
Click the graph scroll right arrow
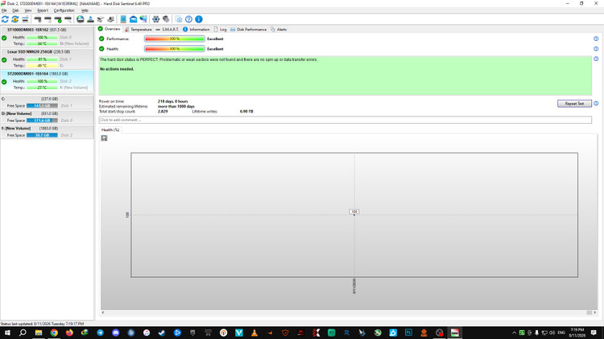coord(595,312)
